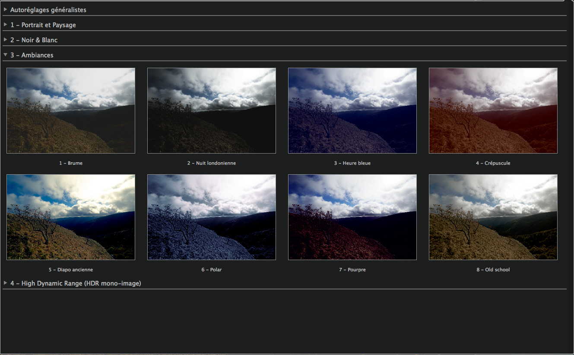Pick the Crépuscule preset thumbnail

[x=493, y=110]
